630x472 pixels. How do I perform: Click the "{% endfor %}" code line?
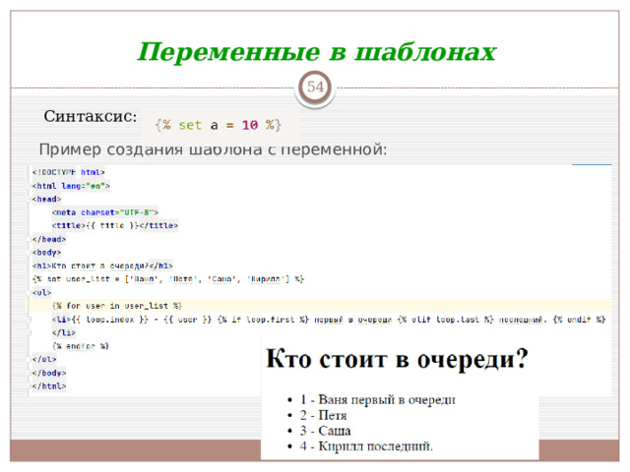(x=81, y=346)
